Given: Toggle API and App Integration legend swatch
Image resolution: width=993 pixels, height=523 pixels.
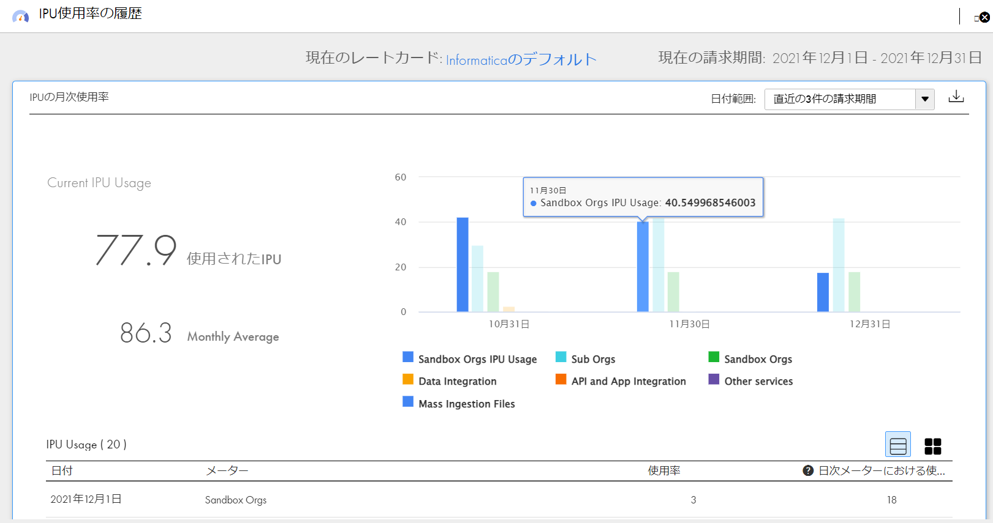Looking at the screenshot, I should click(x=561, y=379).
